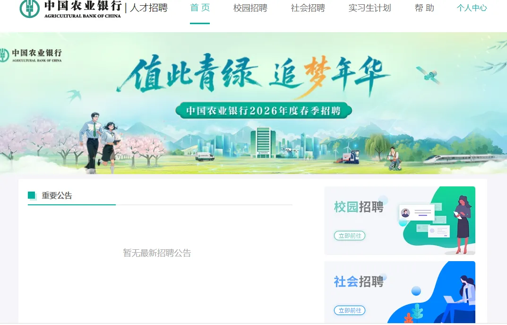The width and height of the screenshot is (507, 325).
Task: Open the 首页 tab
Action: tap(200, 8)
